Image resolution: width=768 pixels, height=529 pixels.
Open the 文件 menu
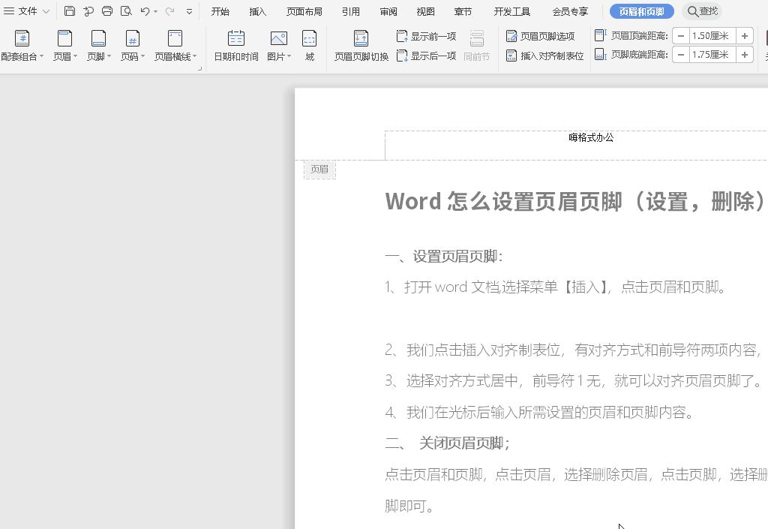[28, 11]
